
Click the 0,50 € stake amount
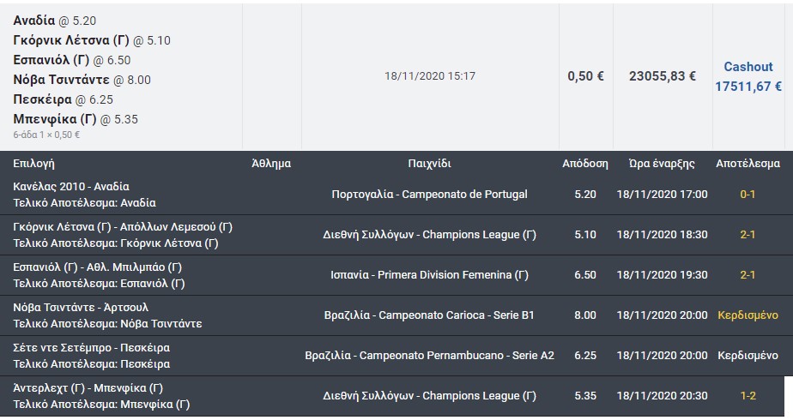(585, 76)
